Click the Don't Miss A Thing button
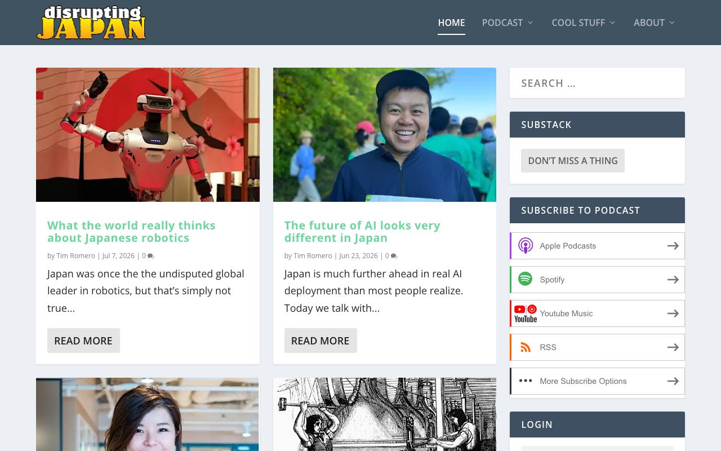Image resolution: width=721 pixels, height=451 pixels. [573, 161]
